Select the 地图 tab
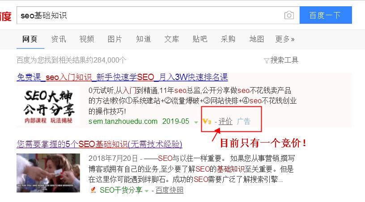 pyautogui.click(x=256, y=39)
